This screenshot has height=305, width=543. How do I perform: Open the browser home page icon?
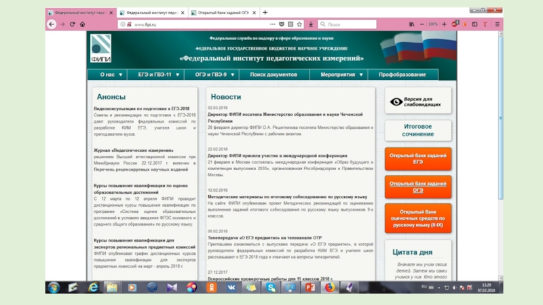coord(82,24)
